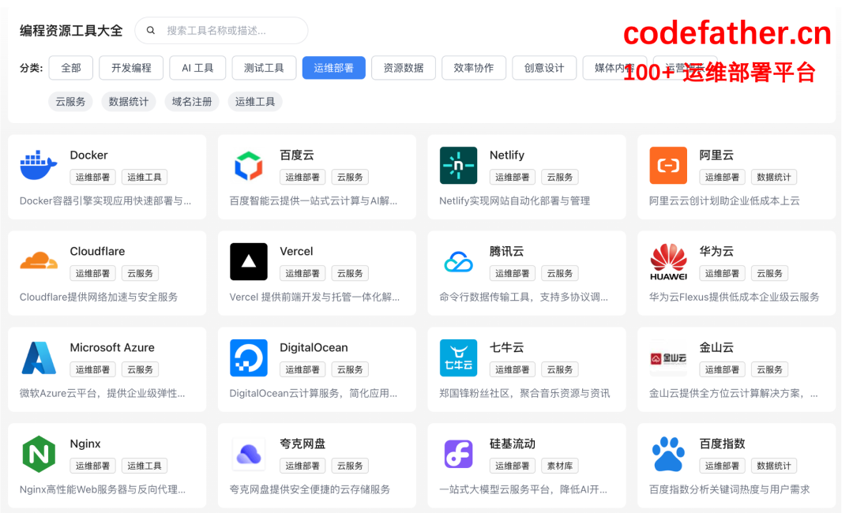
Task: Click the search magnifier icon
Action: [151, 30]
